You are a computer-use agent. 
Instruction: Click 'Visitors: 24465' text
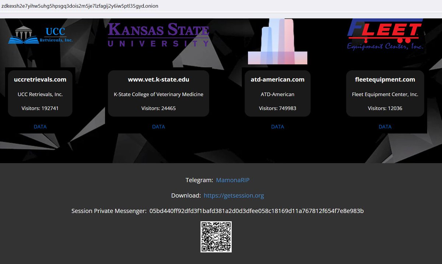coord(158,108)
